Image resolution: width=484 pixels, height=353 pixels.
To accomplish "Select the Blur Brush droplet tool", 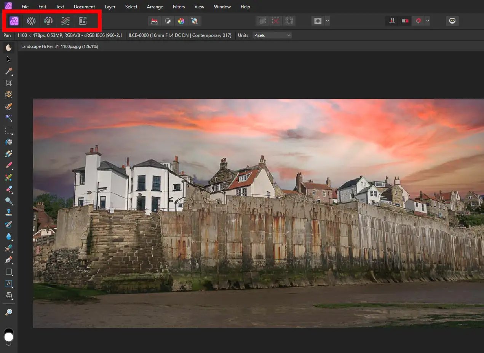I will click(9, 236).
